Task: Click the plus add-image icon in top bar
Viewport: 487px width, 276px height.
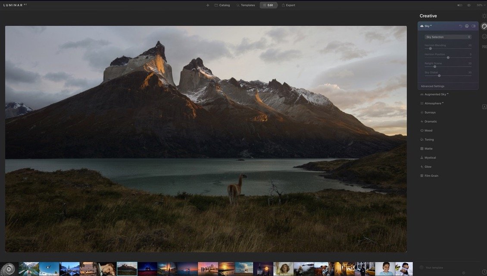Action: tap(208, 5)
